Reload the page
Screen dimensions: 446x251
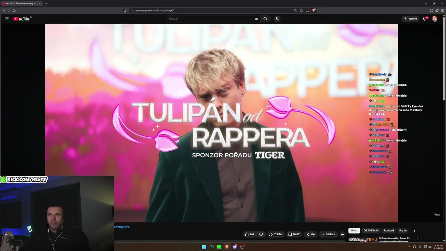(x=14, y=10)
